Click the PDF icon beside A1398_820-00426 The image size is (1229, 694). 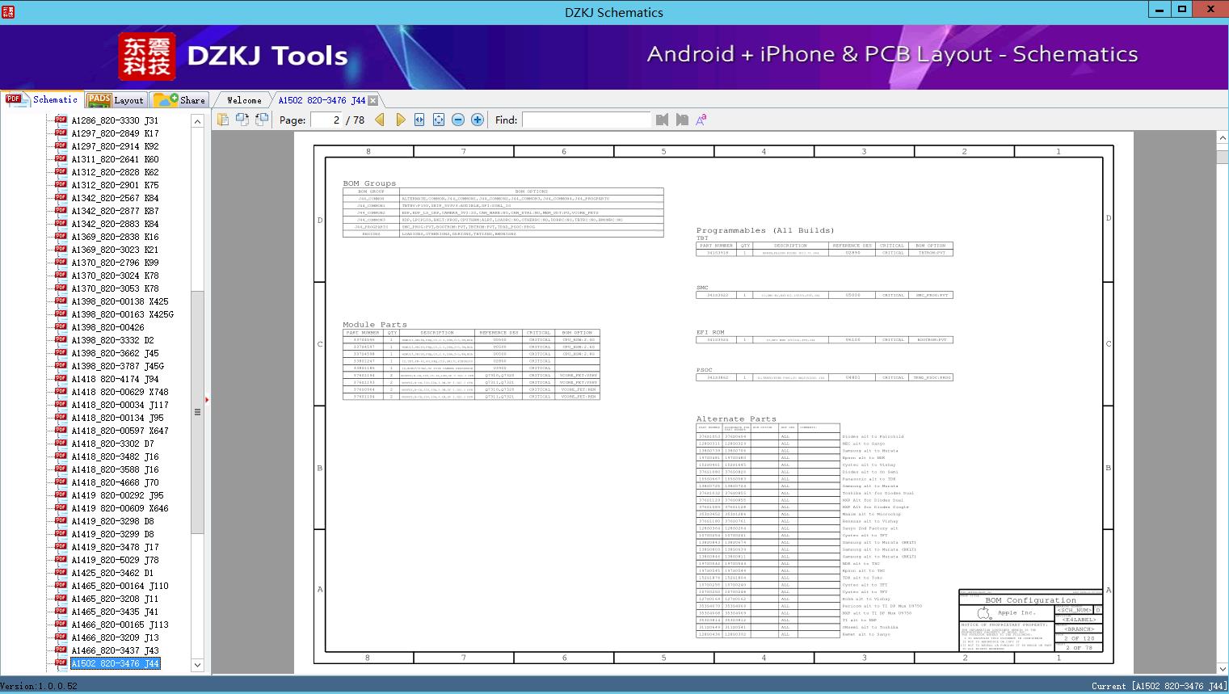click(x=61, y=327)
